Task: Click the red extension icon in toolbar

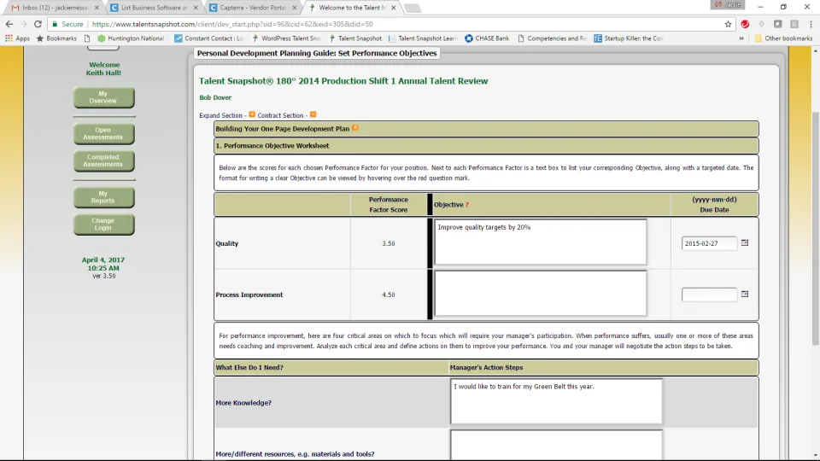Action: (745, 24)
